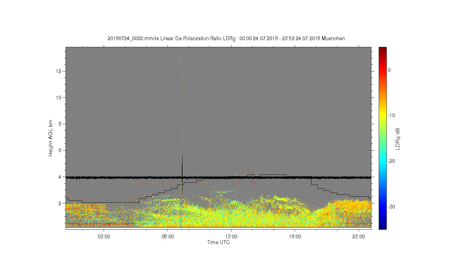Click the 23:00 time tick label
460x276 pixels.
pyautogui.click(x=358, y=237)
